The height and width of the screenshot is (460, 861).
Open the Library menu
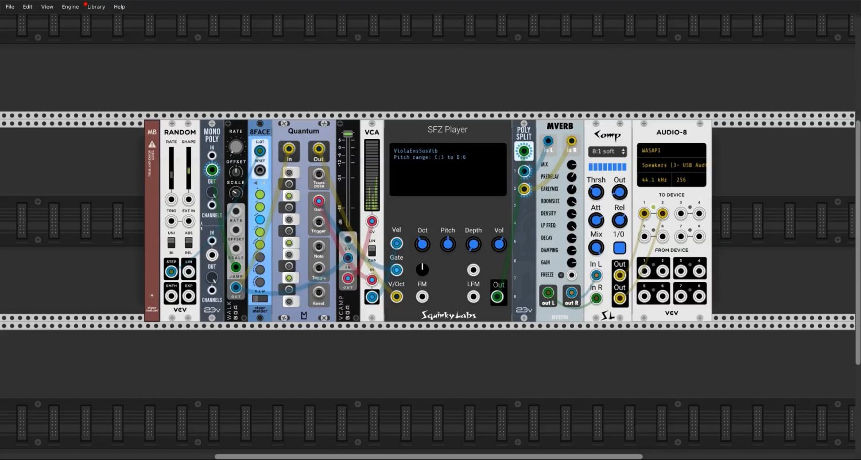click(x=96, y=7)
